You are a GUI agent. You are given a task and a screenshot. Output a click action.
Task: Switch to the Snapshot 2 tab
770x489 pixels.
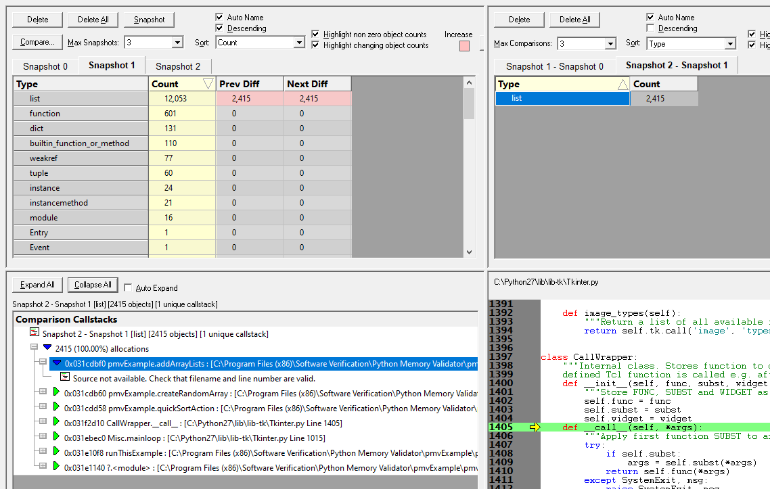coord(178,66)
